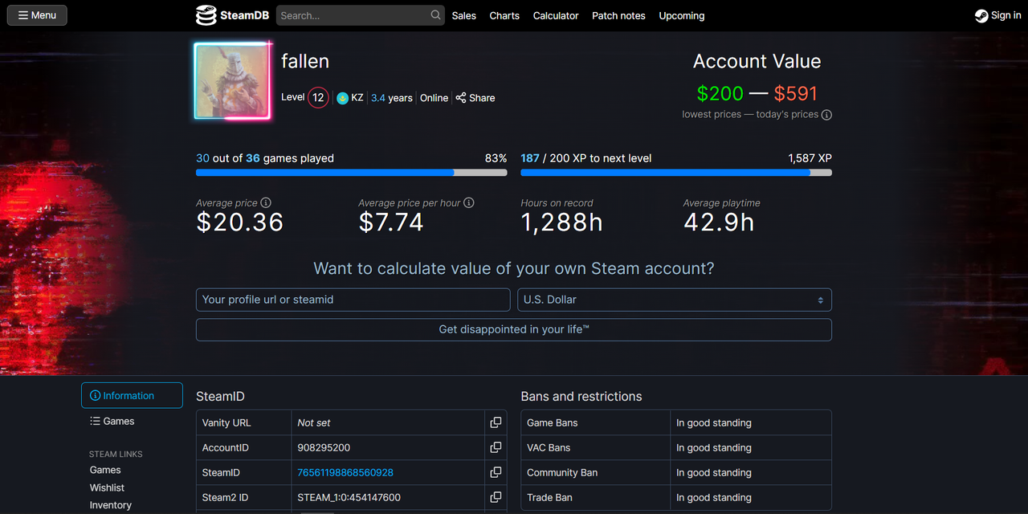Click the $200 lowest price value

(720, 93)
